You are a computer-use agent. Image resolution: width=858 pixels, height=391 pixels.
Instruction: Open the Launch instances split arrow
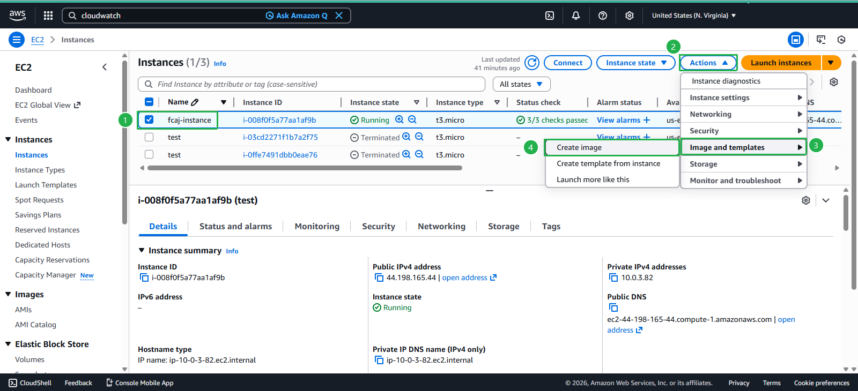[831, 63]
